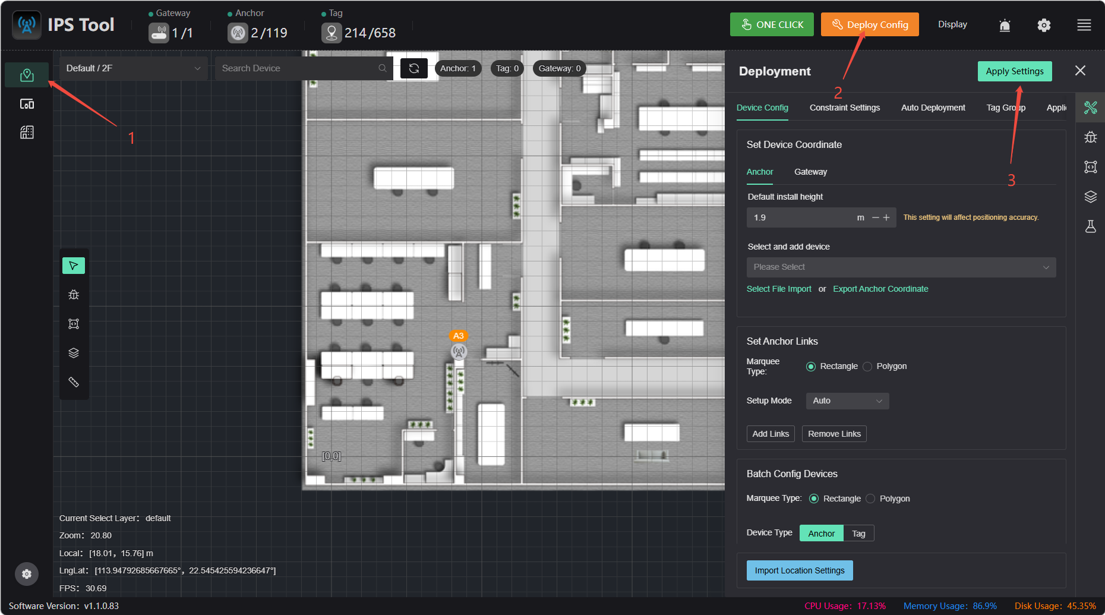Click the ONE CLICK button
Viewport: 1105px width, 615px height.
tap(772, 24)
